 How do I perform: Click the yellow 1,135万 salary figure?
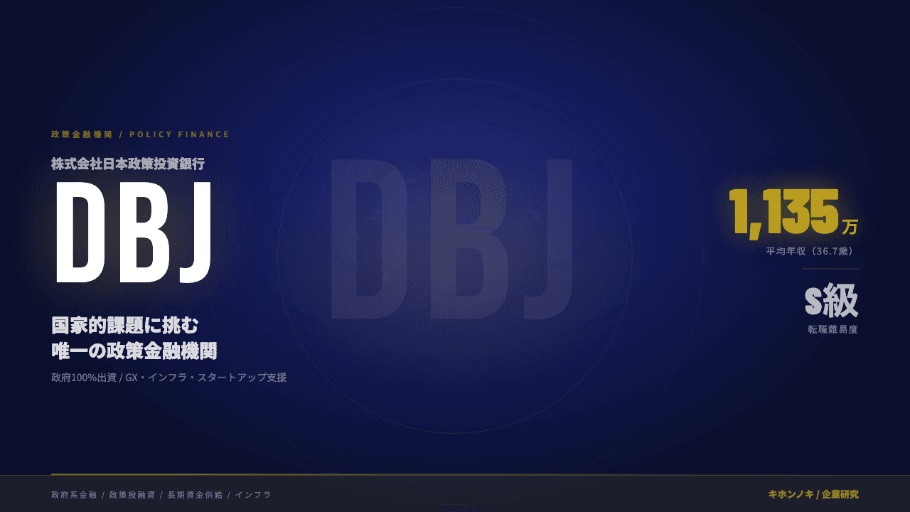click(x=794, y=213)
